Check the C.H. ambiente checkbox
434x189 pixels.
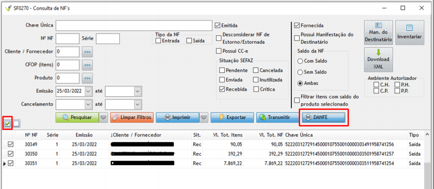click(377, 84)
